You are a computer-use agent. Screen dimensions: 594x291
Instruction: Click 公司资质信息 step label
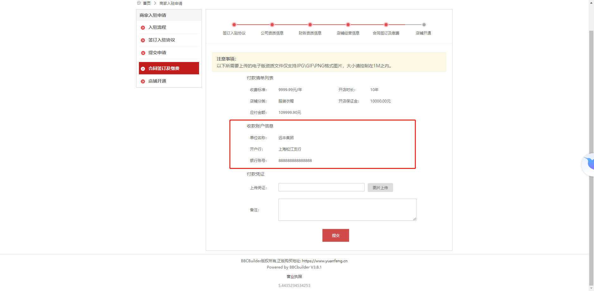coord(272,33)
